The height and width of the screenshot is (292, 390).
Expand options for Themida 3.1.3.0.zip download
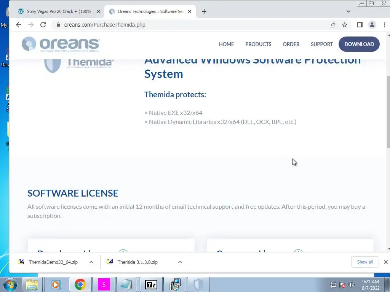click(180, 262)
